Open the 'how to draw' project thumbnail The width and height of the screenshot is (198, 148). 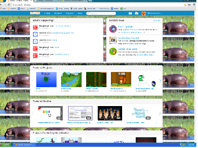click(146, 79)
